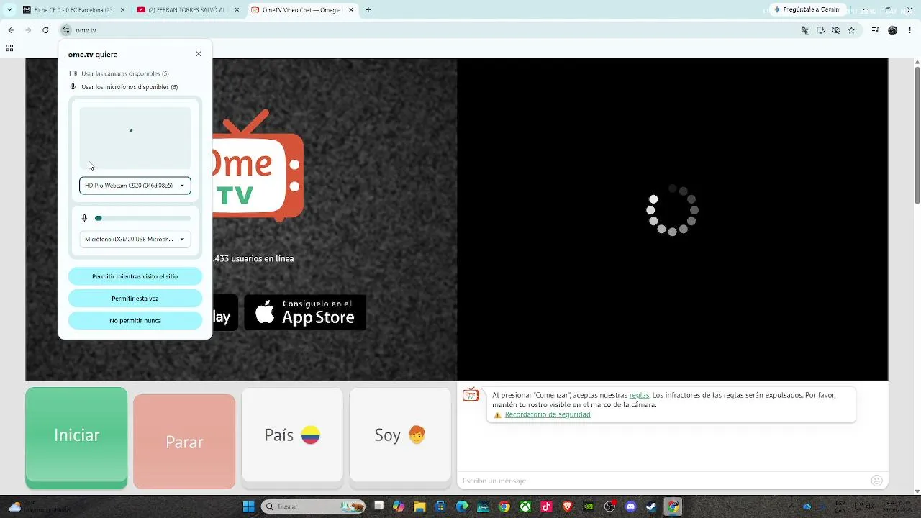
Task: Close the OmeTV Video Chat tab
Action: (x=350, y=10)
